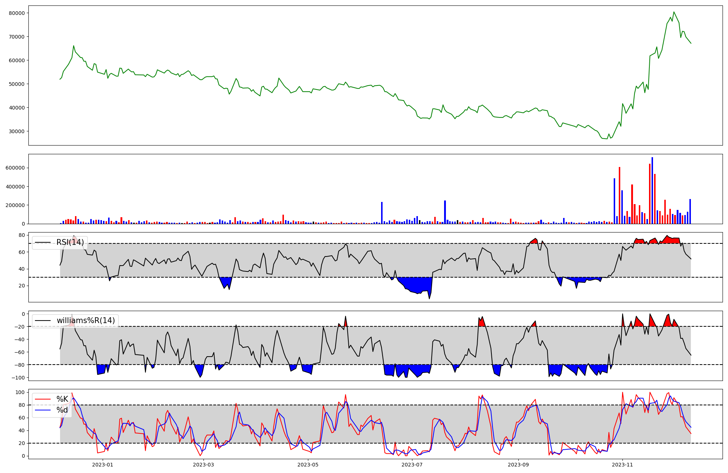Click the 2023-03 date tick label
Screen dimensions: 728x473
pos(203,465)
